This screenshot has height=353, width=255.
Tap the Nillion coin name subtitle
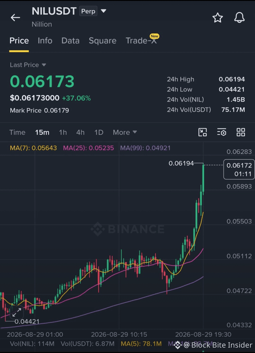pos(42,24)
